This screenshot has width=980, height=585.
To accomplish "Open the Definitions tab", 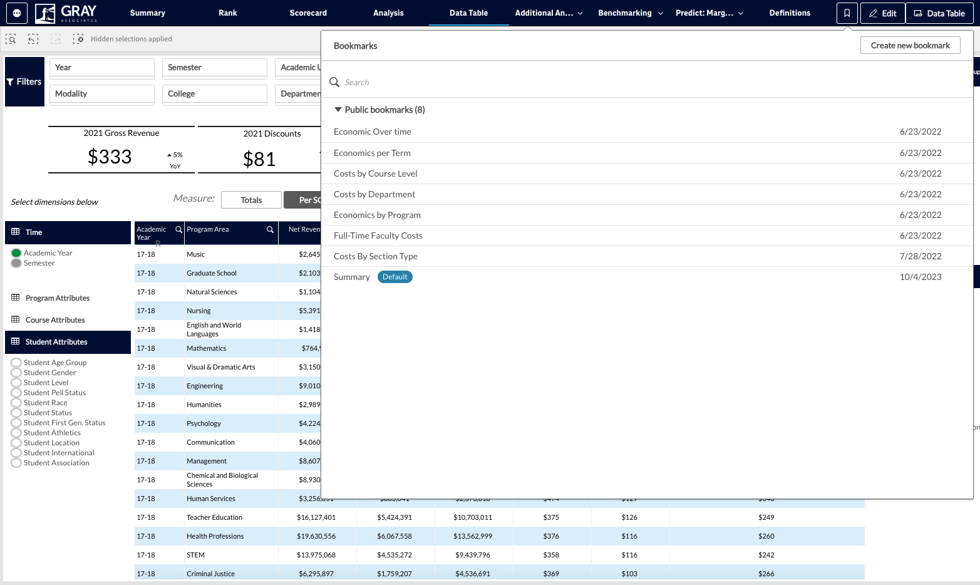I will coord(790,13).
